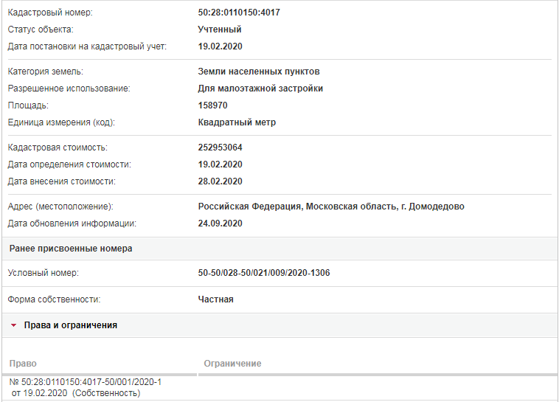Click the Ограничение column header

click(x=232, y=364)
